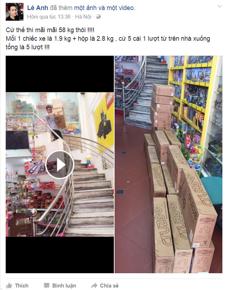Click the 'Hôm qua lúc 13:36' timestamp

[x=49, y=17]
